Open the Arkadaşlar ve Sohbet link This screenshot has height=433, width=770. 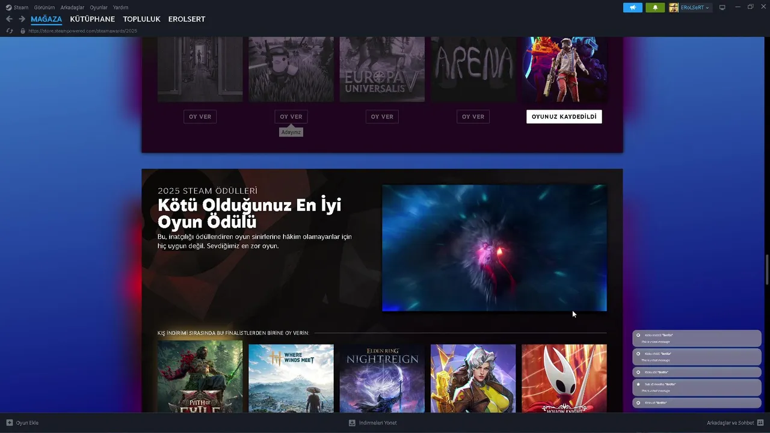[x=730, y=423]
